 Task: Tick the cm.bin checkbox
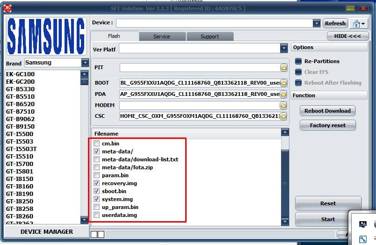[x=96, y=144]
